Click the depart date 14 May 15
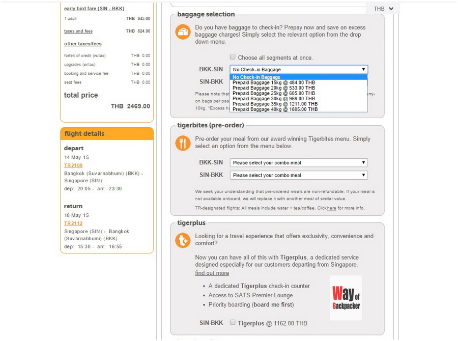458x341 pixels. pyautogui.click(x=76, y=157)
